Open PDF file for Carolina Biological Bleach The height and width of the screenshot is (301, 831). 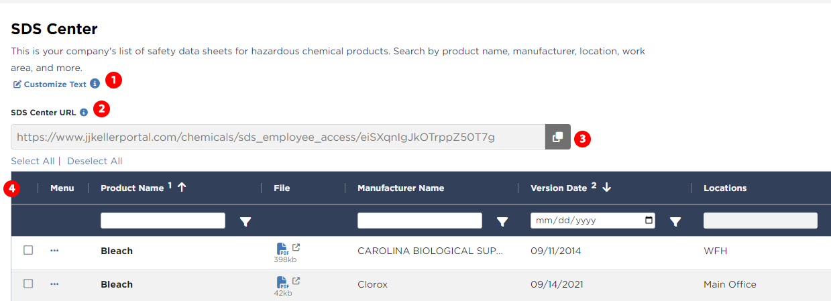[282, 249]
